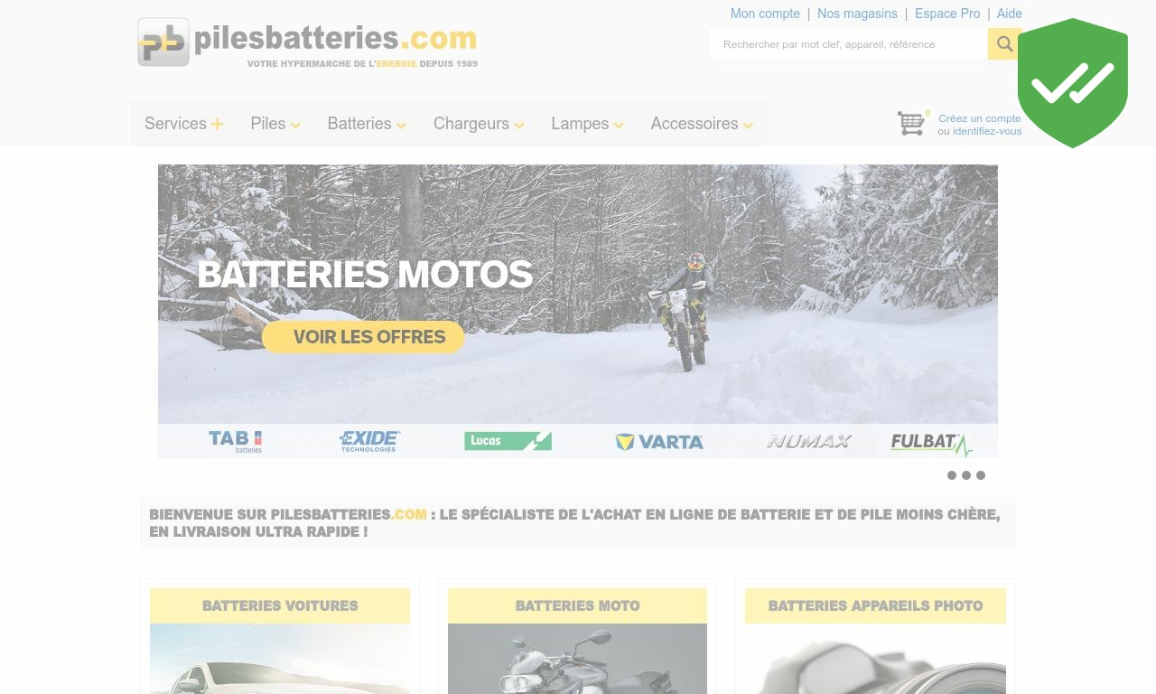1156x694 pixels.
Task: Click the VOIR LES OFFRES button
Action: 363,337
